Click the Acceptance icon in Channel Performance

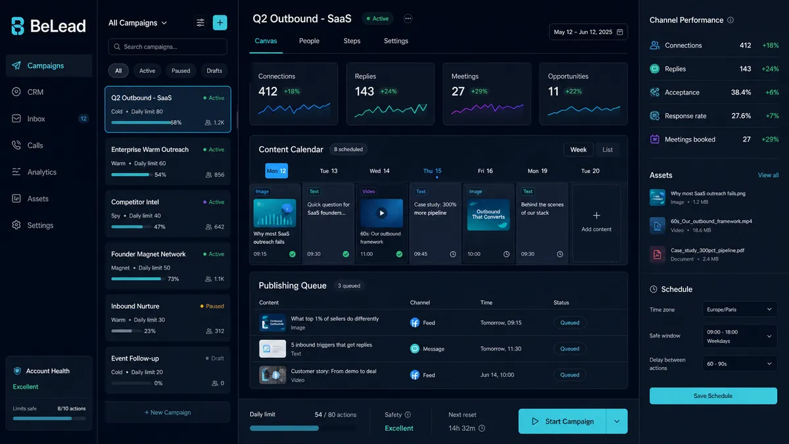coord(655,93)
